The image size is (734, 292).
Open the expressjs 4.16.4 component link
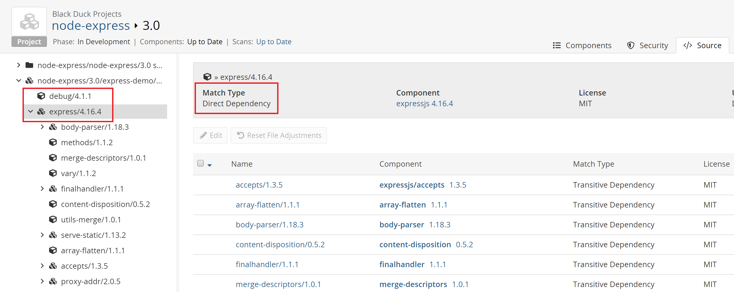pos(425,103)
